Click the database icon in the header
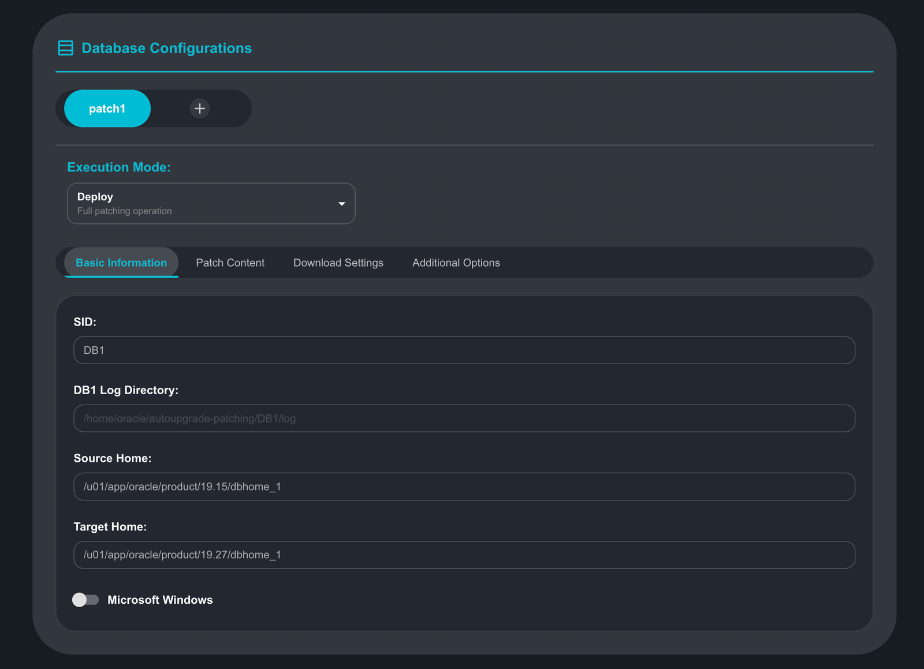 point(66,48)
